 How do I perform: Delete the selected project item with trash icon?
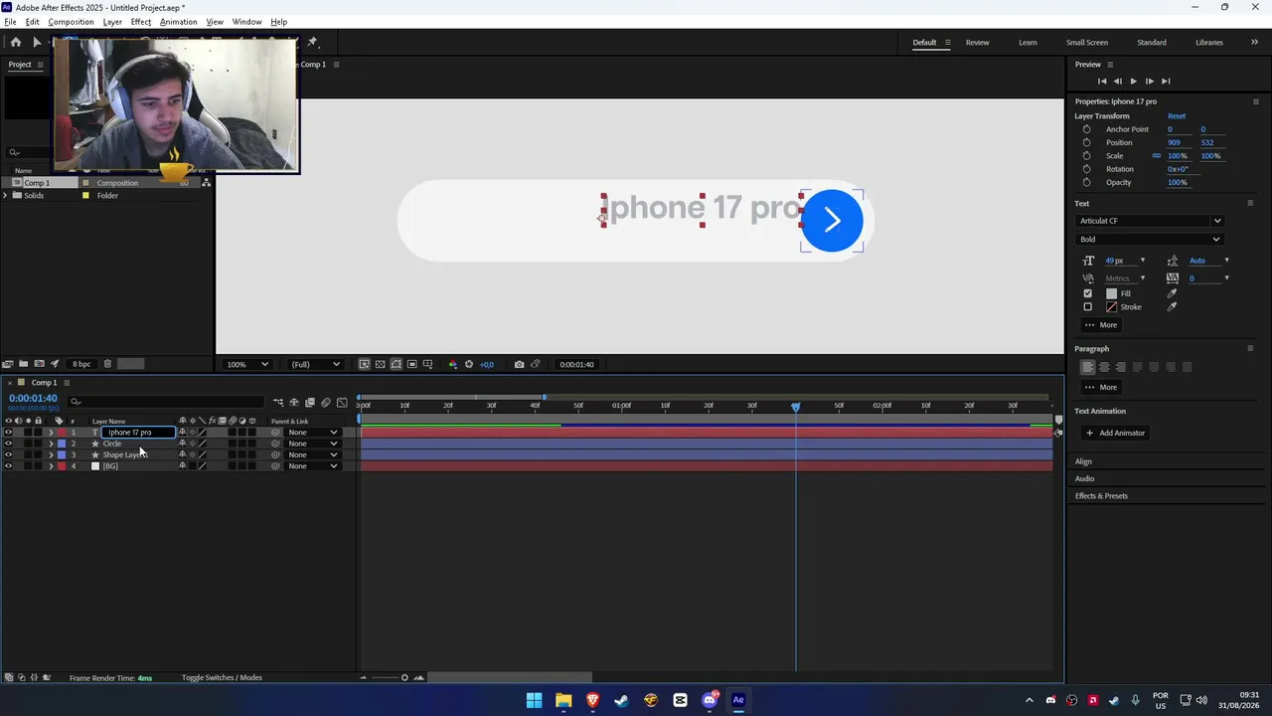[x=107, y=364]
